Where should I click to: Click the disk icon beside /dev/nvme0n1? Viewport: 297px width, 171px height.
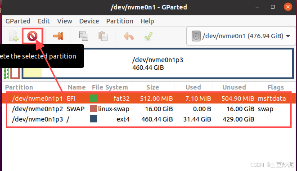click(196, 36)
